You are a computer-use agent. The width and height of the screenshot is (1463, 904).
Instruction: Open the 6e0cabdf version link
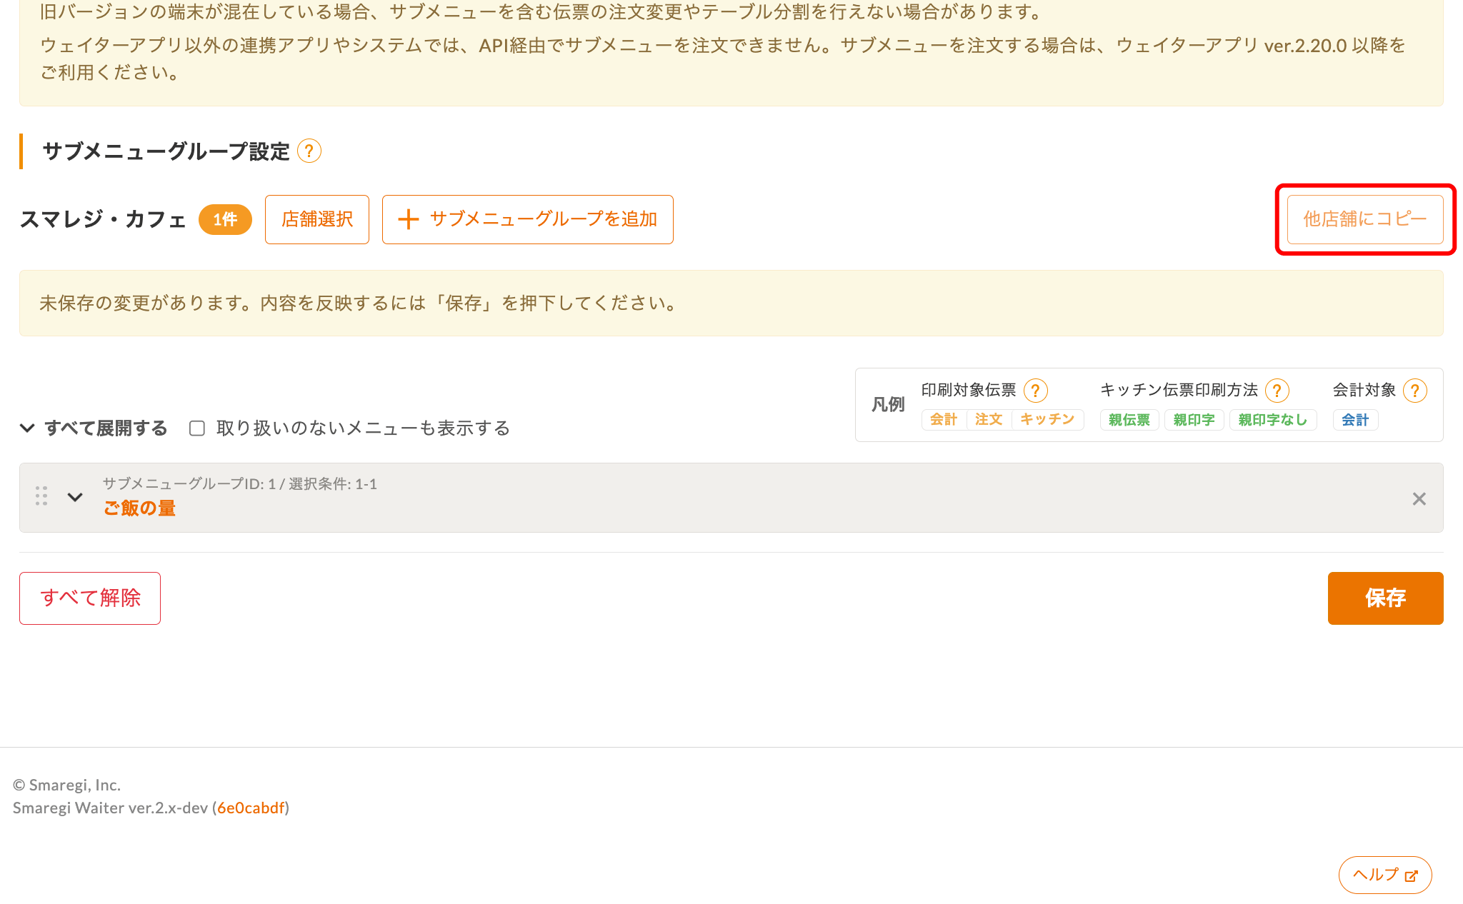tap(251, 808)
